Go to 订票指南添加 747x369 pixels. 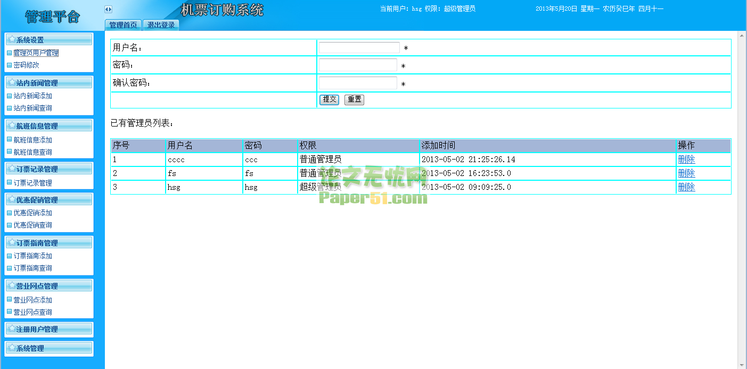32,256
